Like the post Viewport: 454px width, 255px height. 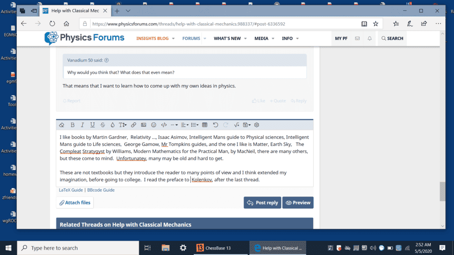258,101
